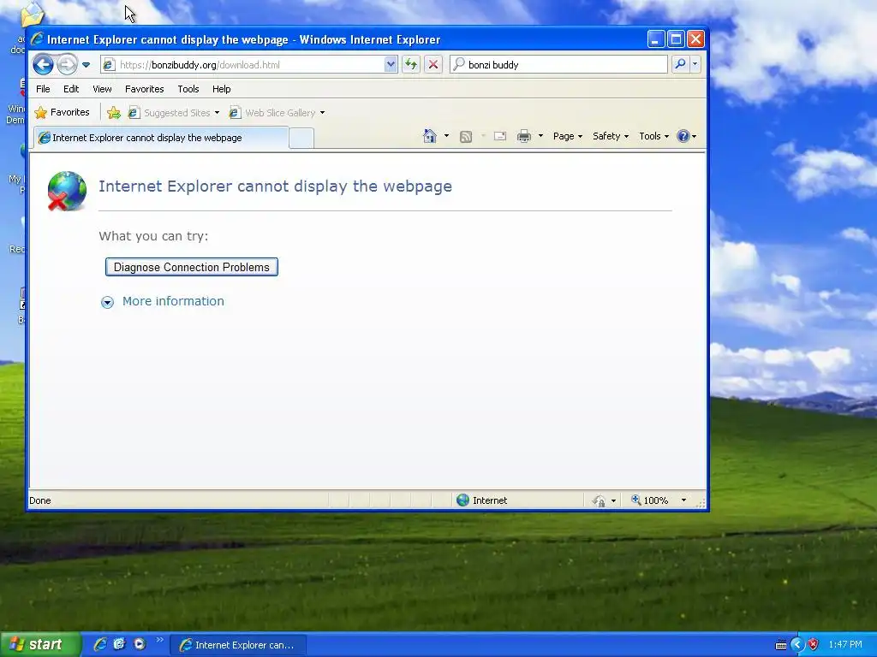Click the page icon in address bar
This screenshot has width=877, height=657.
coord(110,65)
